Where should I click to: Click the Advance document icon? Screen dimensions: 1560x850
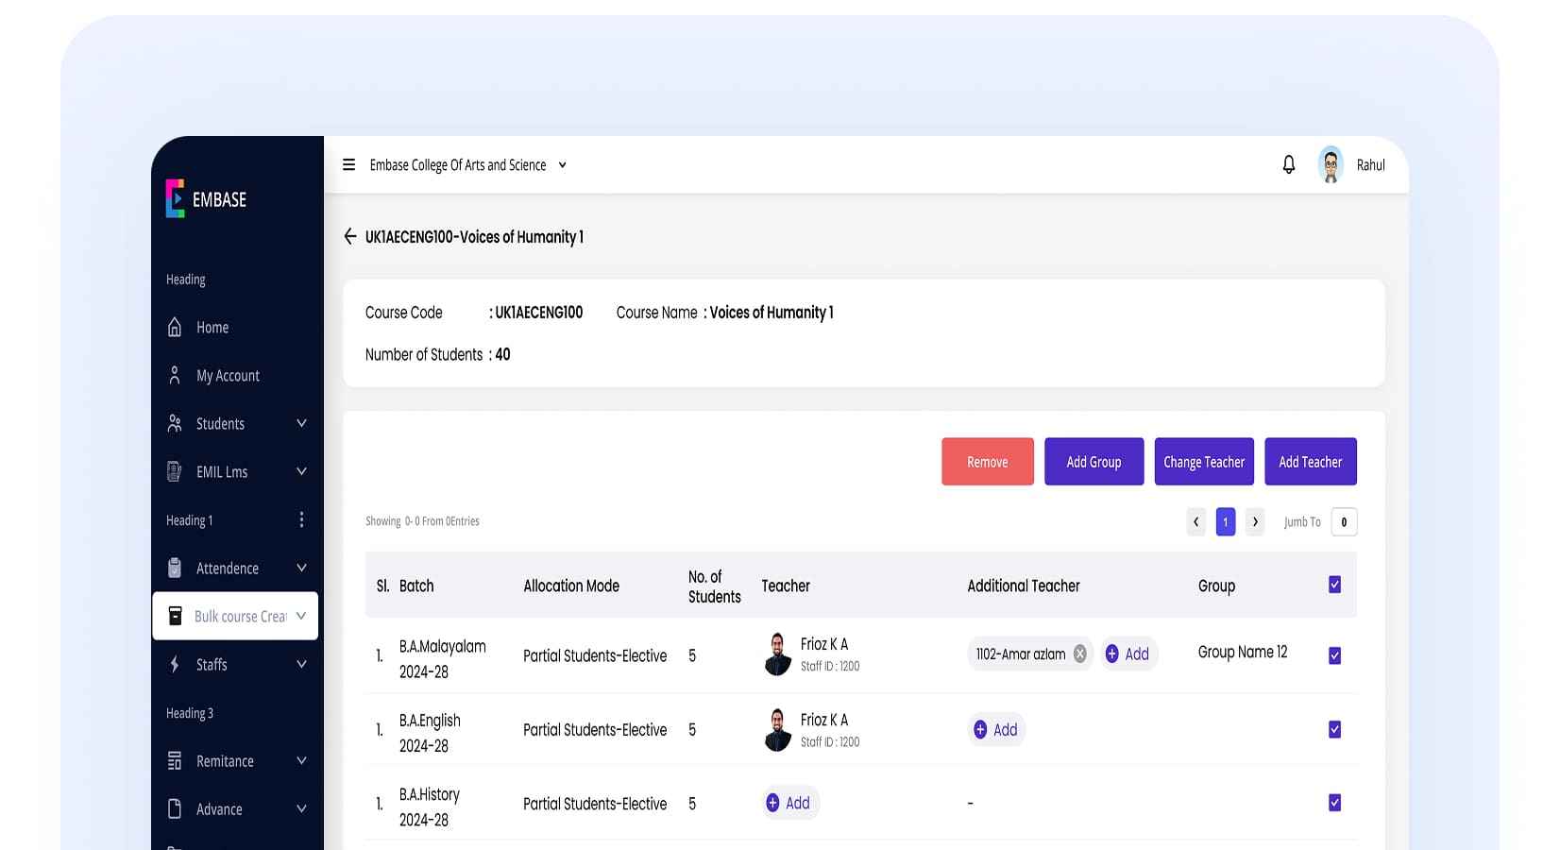tap(175, 808)
